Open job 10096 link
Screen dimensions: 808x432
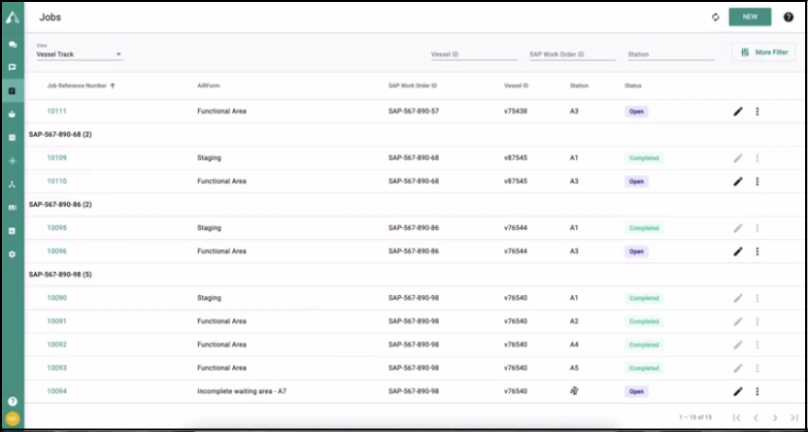click(56, 251)
